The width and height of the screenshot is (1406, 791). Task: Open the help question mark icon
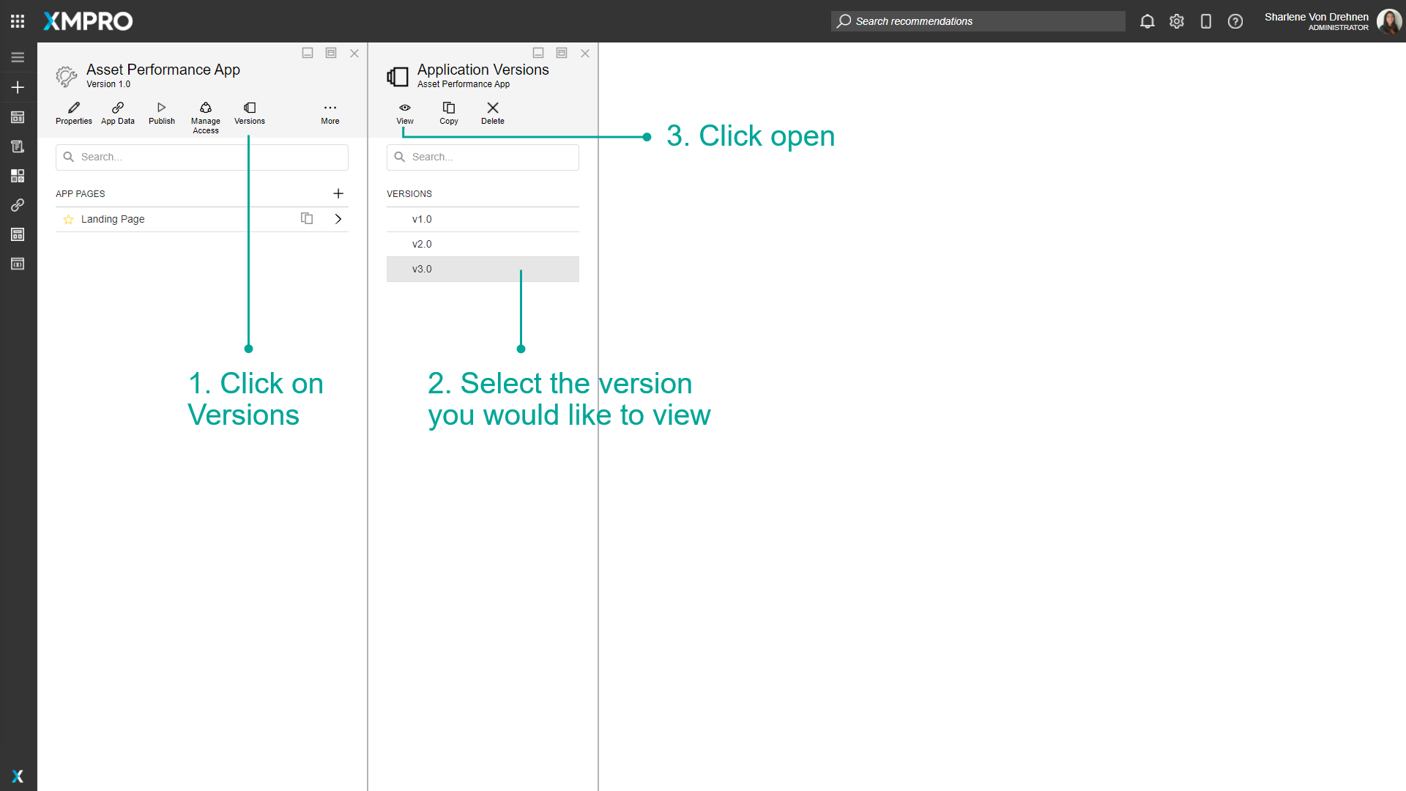pyautogui.click(x=1235, y=21)
